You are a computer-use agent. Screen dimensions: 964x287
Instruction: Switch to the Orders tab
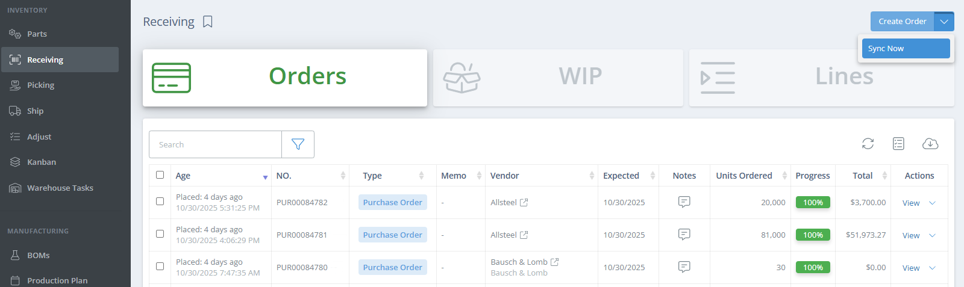click(285, 78)
